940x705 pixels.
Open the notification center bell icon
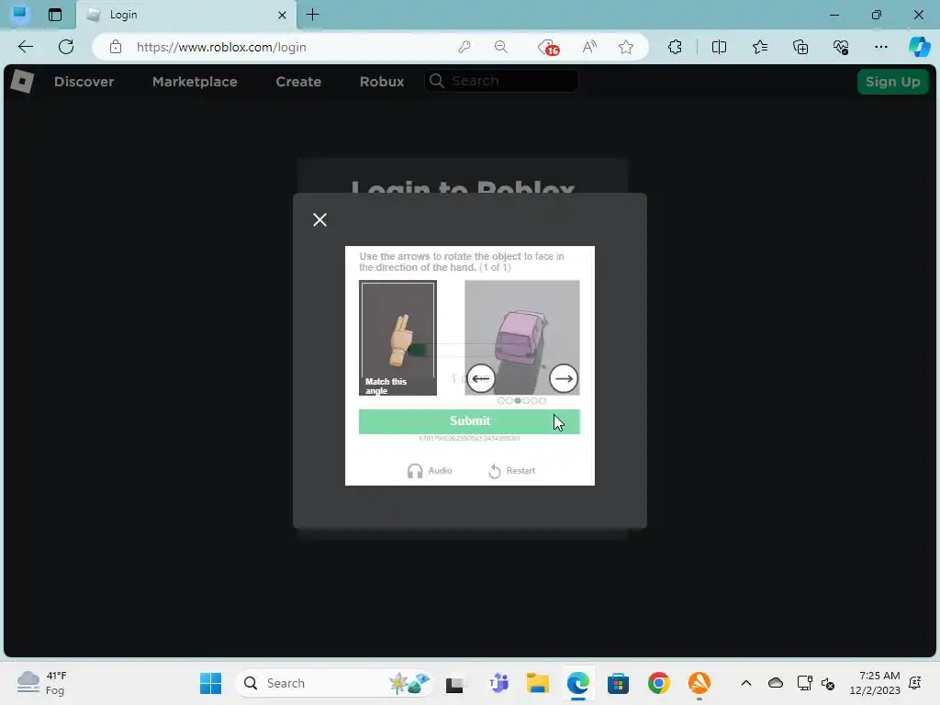point(915,683)
